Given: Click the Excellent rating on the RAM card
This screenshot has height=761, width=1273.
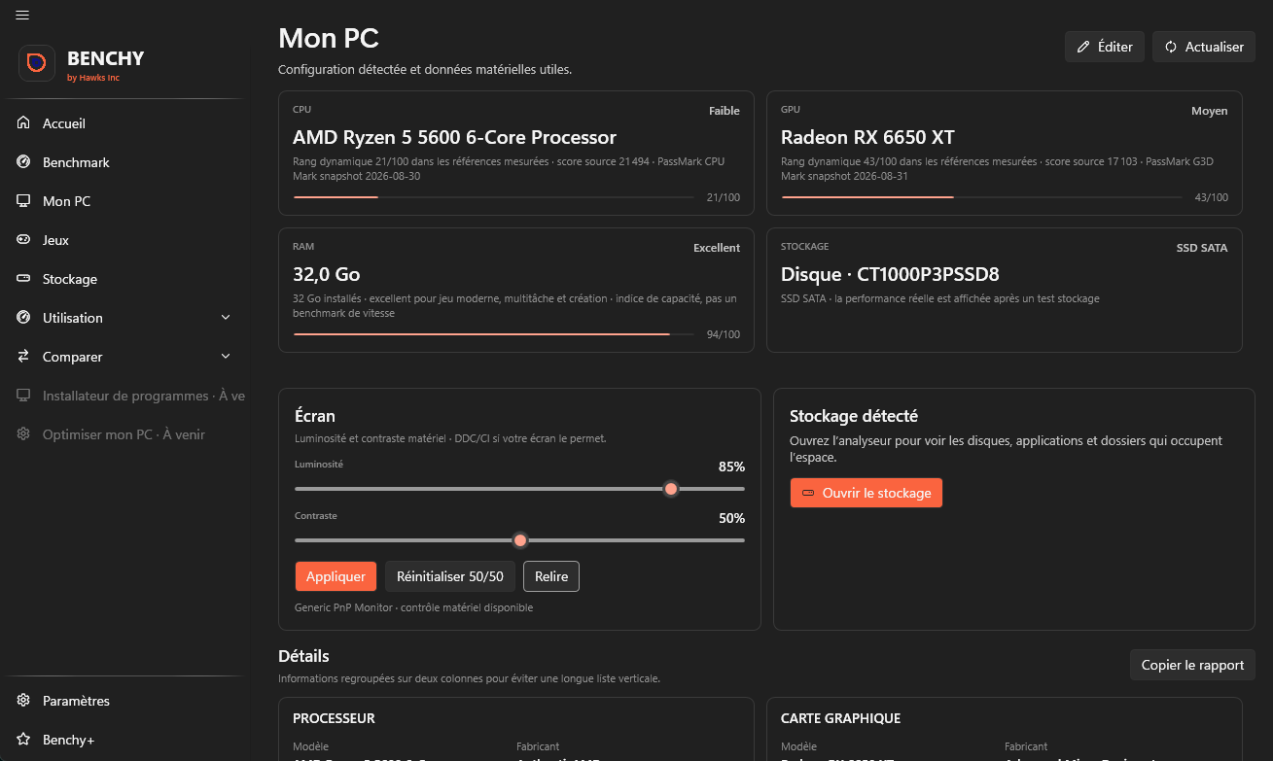Looking at the screenshot, I should click(x=717, y=248).
